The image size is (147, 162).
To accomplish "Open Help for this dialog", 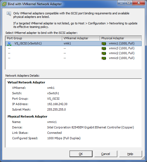I will point(131,154).
